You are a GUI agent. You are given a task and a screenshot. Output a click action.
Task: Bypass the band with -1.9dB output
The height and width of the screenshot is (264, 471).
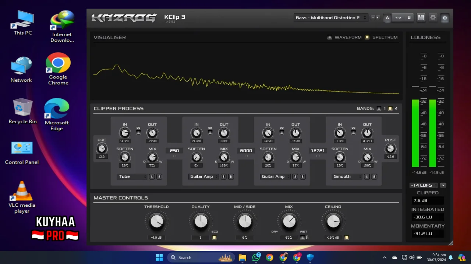point(302,177)
